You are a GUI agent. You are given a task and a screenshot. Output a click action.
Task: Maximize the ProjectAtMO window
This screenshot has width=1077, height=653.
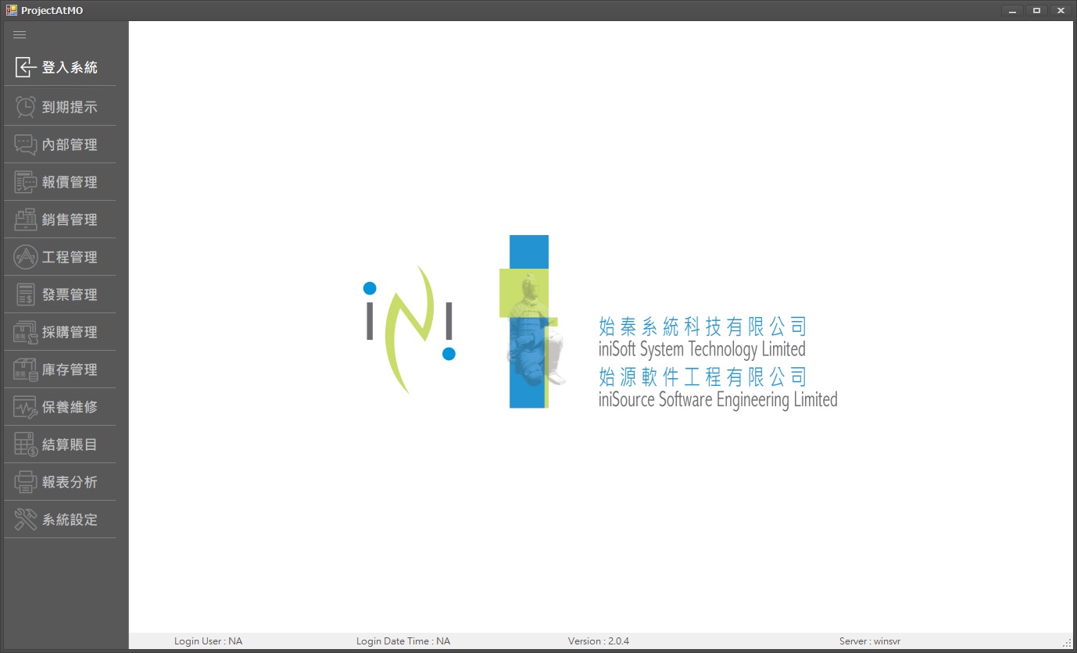click(x=1036, y=10)
